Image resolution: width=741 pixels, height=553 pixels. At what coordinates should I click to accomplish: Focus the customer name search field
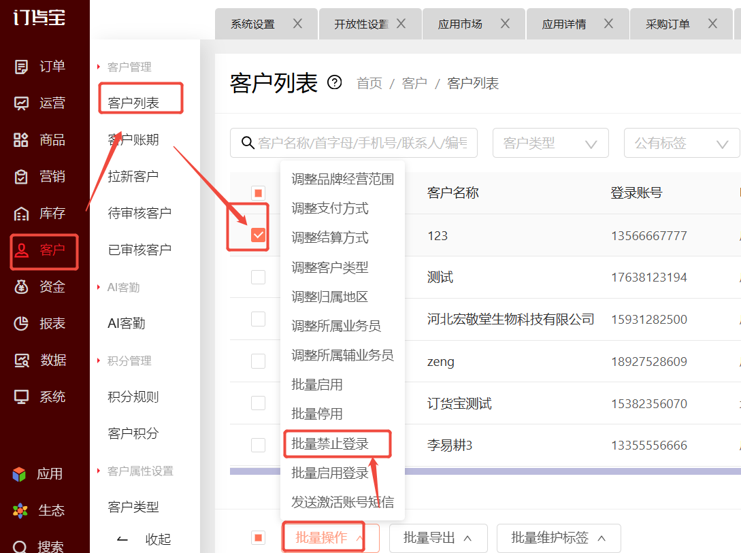click(x=353, y=143)
